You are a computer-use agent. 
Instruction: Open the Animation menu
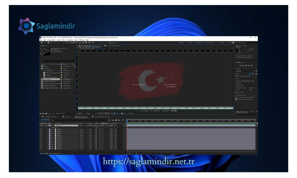70,40
